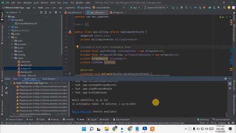Click the Device Manager toolbar icon

(214, 7)
